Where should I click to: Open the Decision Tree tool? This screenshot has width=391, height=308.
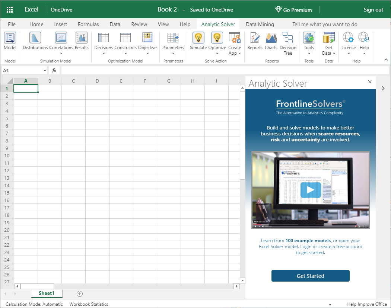(x=288, y=38)
